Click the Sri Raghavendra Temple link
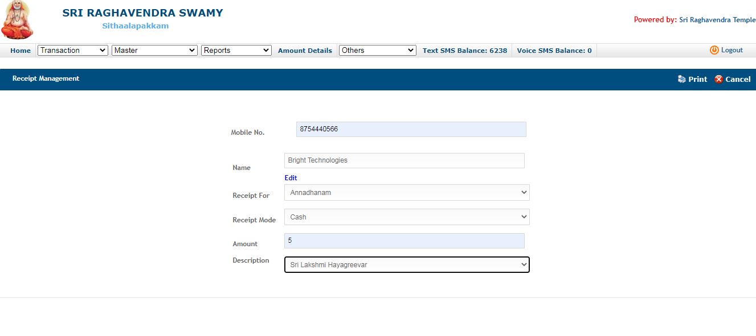The image size is (756, 336). pos(717,20)
